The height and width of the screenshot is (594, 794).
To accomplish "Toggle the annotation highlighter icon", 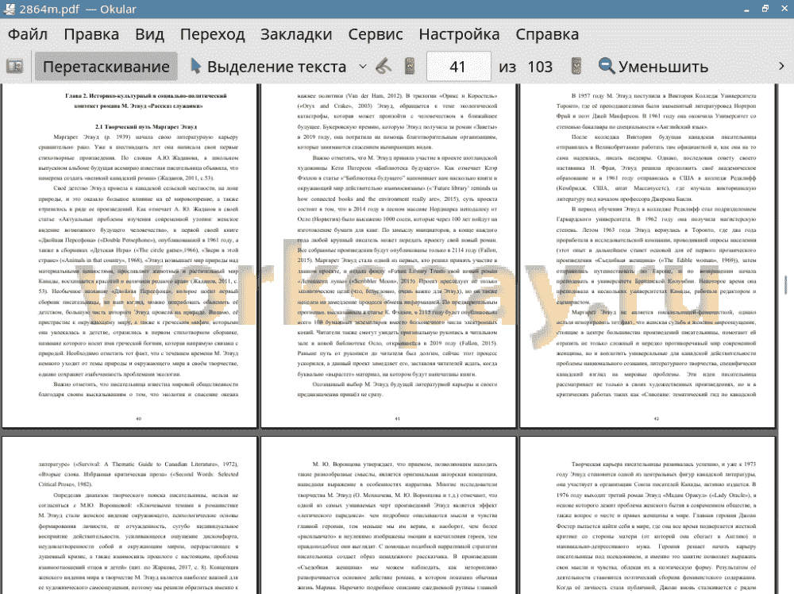I will point(384,67).
